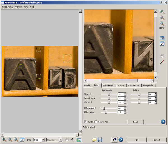This screenshot has width=168, height=144.
Task: Click the Reset button
Action: (136, 122)
